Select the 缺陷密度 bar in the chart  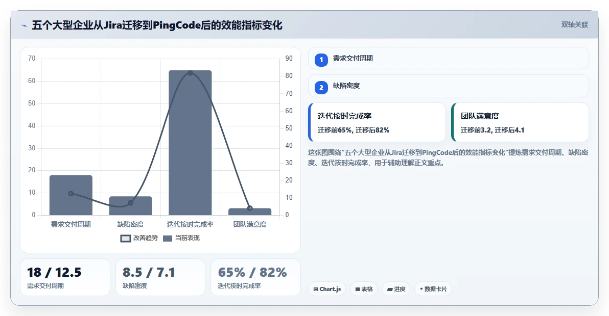[x=130, y=205]
